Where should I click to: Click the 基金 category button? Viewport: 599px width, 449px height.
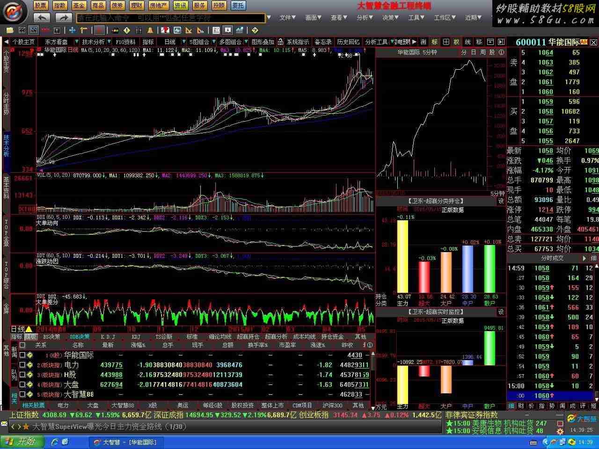coord(79,5)
